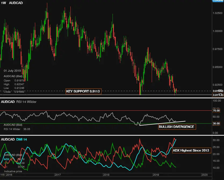Open the DMI 14 indicator title
The image size is (224, 180).
click(x=21, y=139)
